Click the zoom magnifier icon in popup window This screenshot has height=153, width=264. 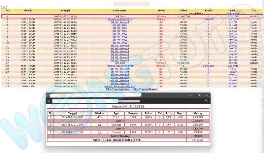tap(206, 101)
